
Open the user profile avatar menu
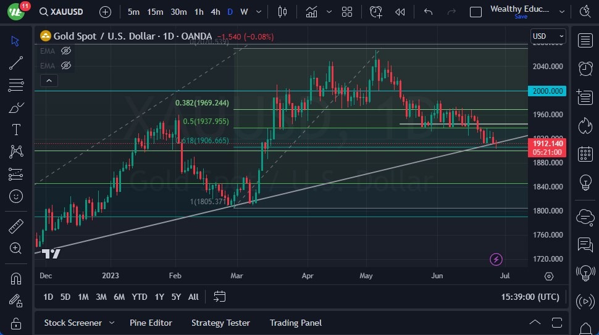(15, 12)
